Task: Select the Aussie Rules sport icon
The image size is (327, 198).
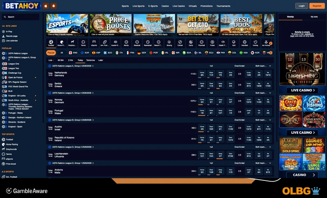Action: point(116,43)
